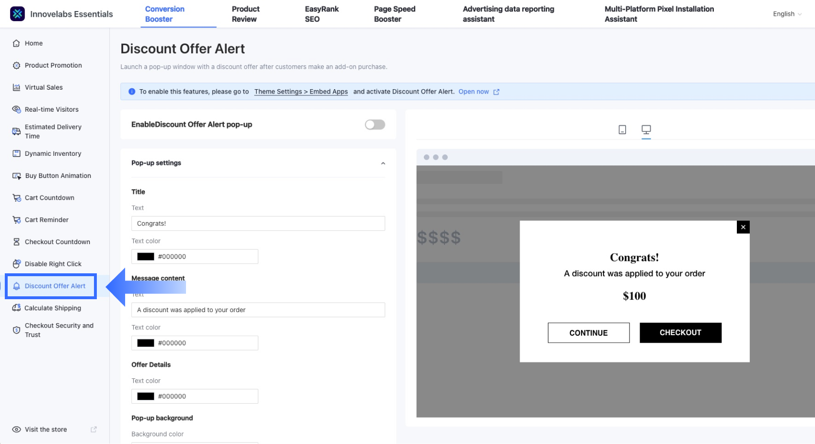815x444 pixels.
Task: Click the Title text color black swatch
Action: click(x=146, y=257)
